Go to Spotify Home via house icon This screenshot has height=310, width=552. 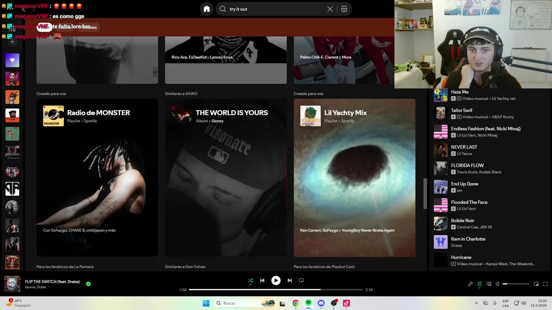tap(207, 9)
